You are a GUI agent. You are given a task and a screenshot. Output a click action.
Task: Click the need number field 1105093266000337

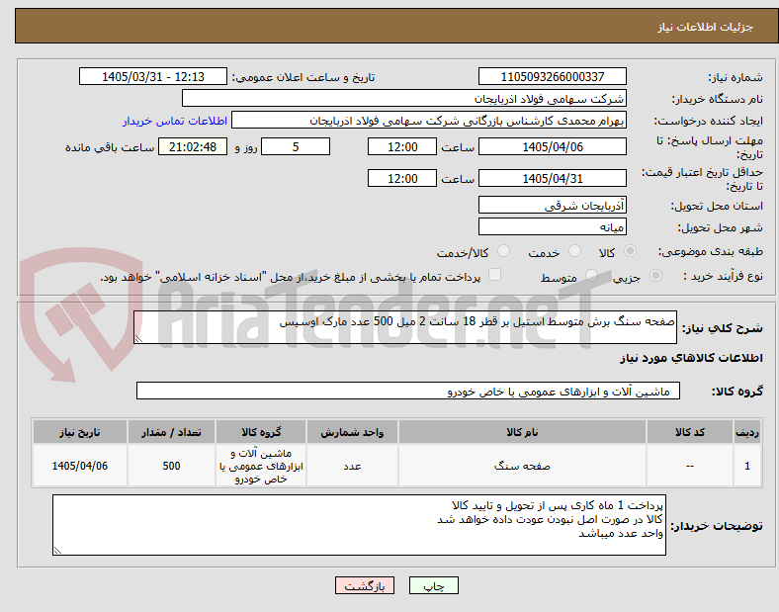[x=553, y=76]
